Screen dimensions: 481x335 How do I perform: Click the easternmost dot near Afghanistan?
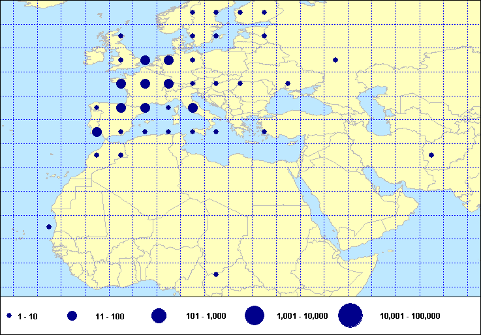click(x=431, y=155)
